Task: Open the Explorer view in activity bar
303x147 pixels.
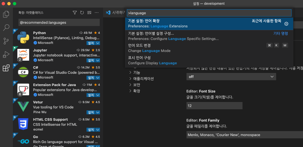Action: point(6,14)
